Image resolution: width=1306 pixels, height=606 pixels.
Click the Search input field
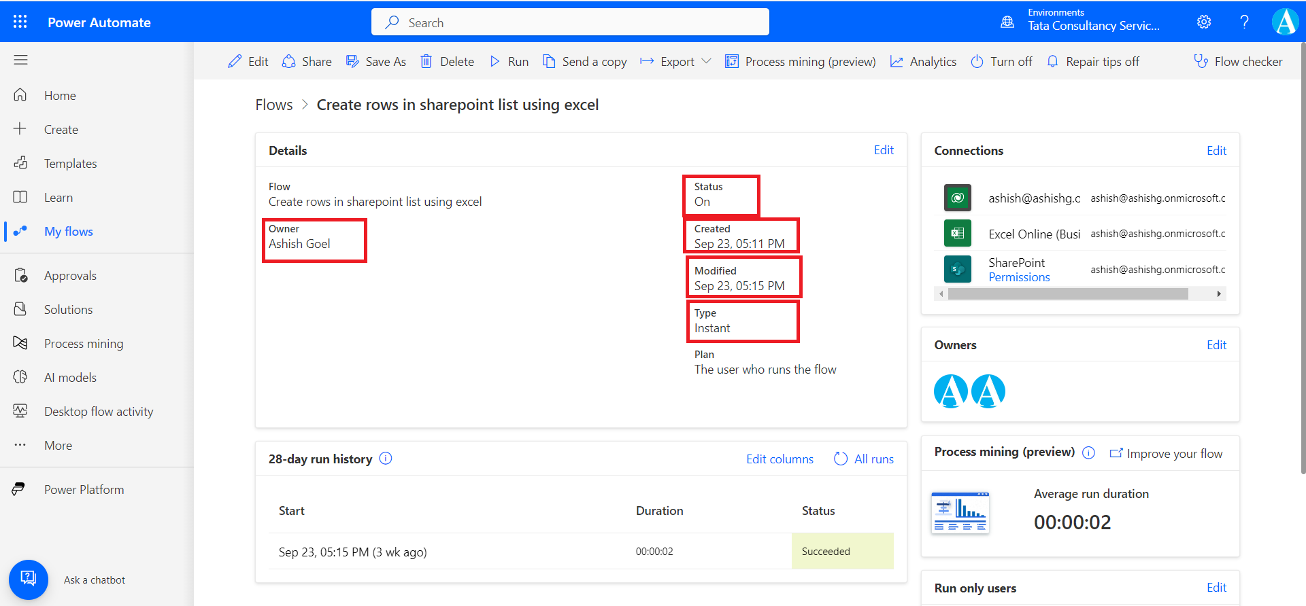570,22
